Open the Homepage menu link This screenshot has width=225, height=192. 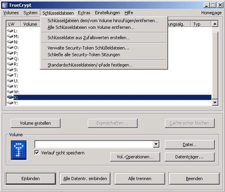point(212,13)
